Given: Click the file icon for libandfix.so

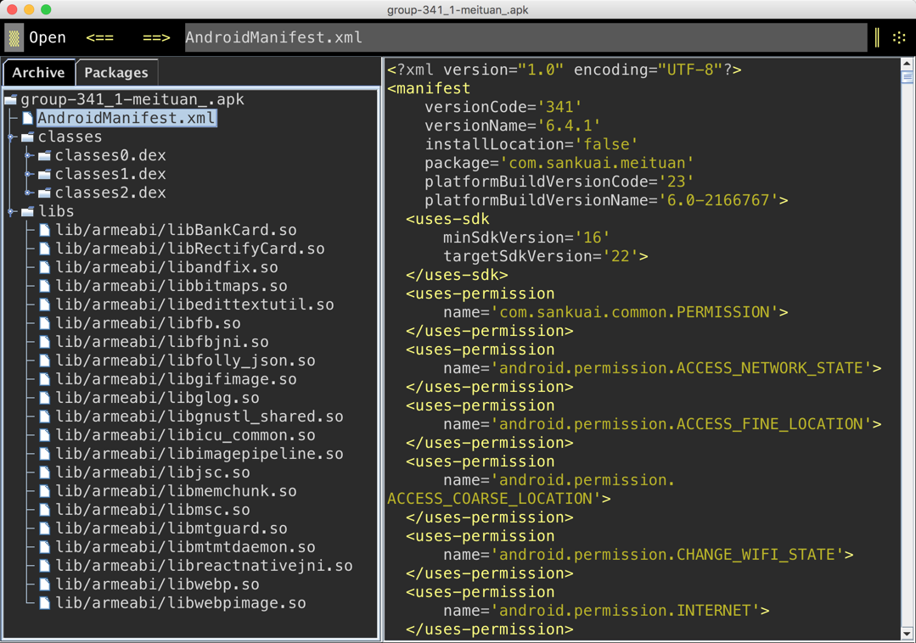Looking at the screenshot, I should (44, 267).
